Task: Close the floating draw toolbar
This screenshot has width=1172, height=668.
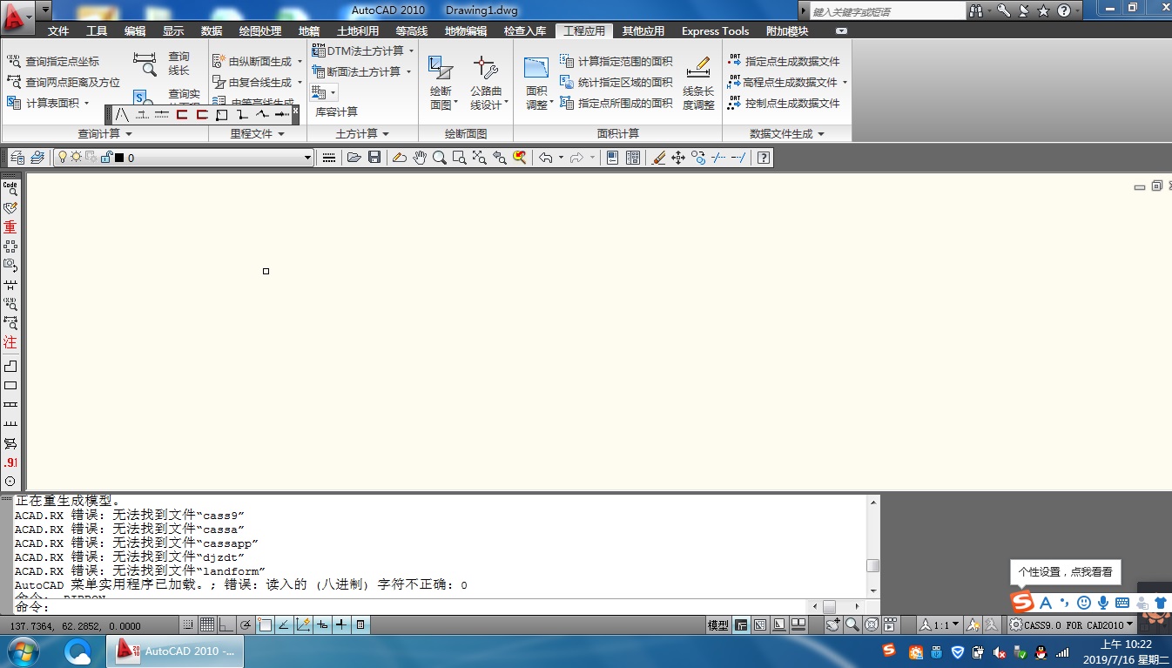Action: coord(295,111)
